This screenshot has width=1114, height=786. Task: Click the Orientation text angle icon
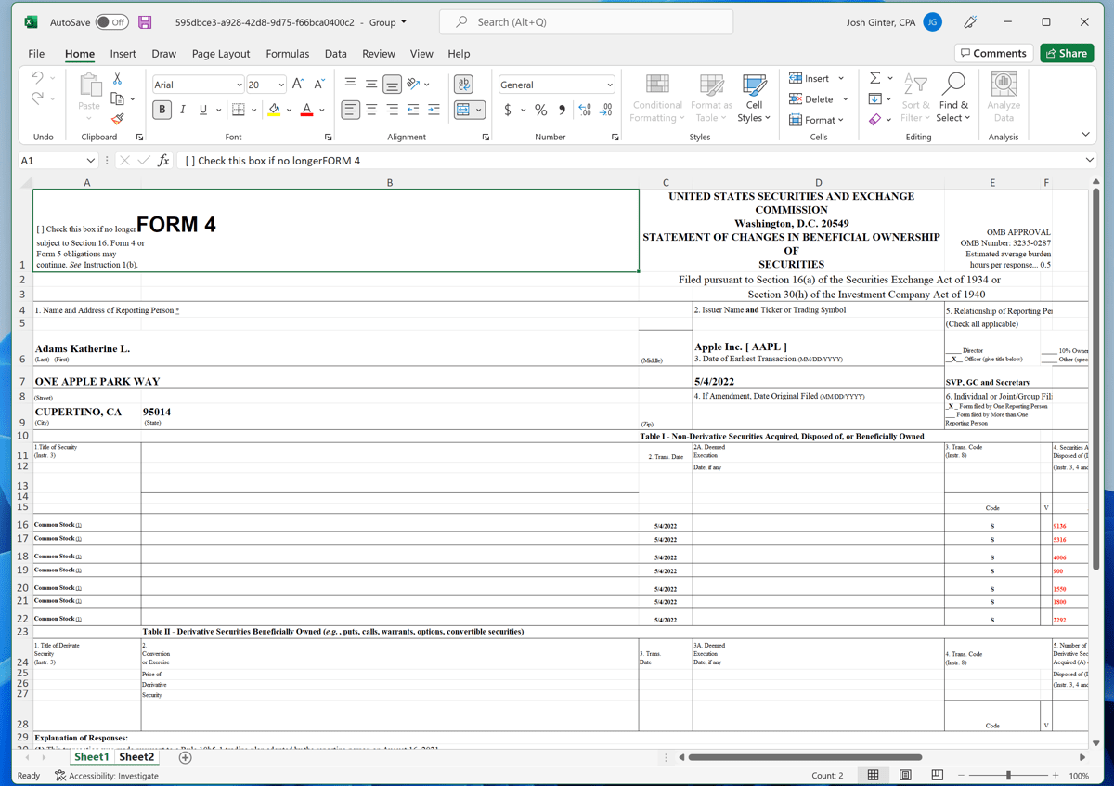pyautogui.click(x=414, y=85)
